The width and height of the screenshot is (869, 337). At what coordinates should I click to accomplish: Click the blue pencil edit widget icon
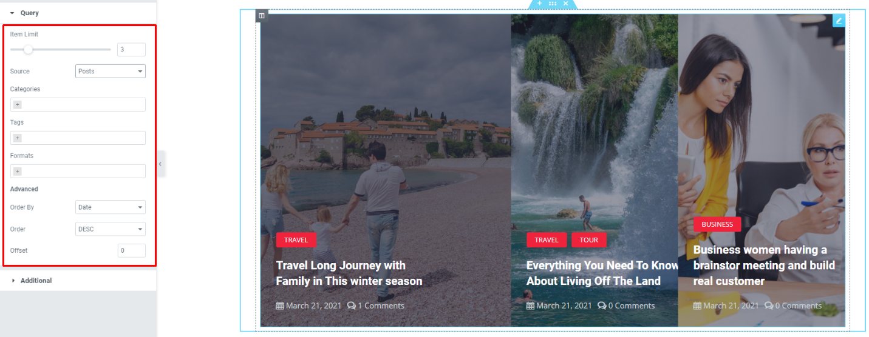[x=839, y=21]
